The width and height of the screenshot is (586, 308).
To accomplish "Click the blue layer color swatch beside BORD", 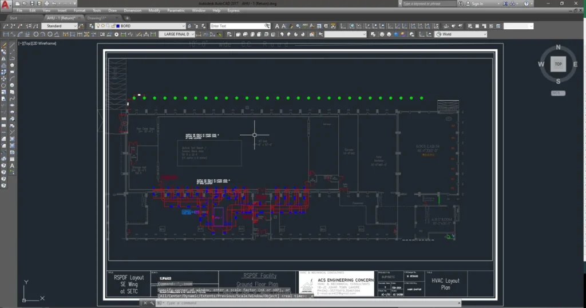I will point(117,26).
